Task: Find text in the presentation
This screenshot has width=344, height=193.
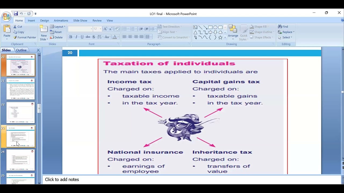Action: pyautogui.click(x=283, y=27)
